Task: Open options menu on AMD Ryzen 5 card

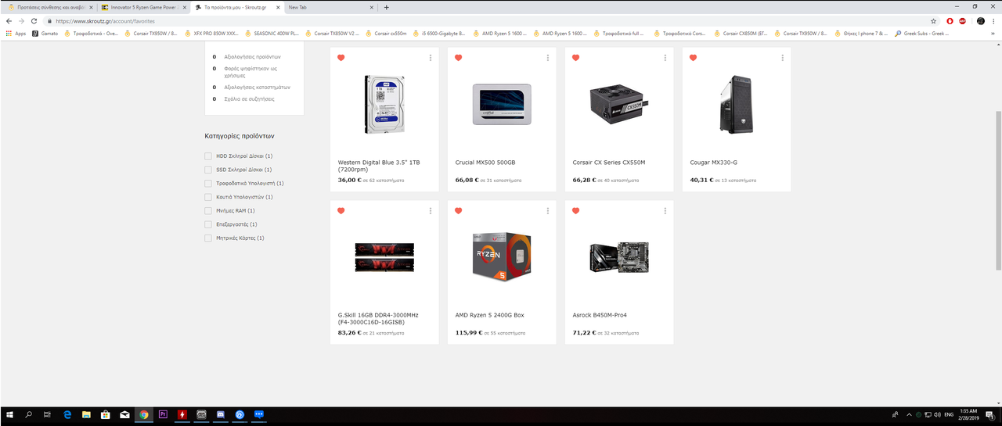Action: tap(548, 211)
